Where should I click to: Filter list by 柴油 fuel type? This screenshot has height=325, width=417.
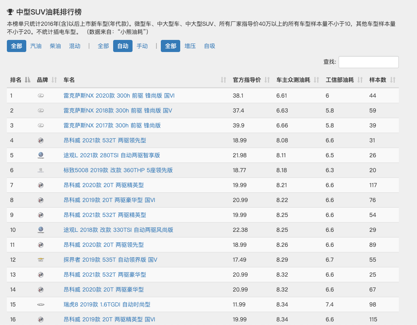[55, 46]
